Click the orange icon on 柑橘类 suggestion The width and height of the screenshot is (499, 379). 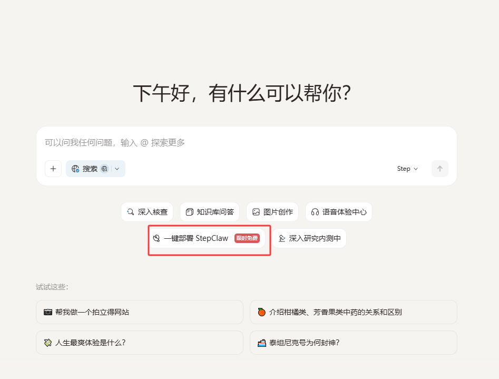click(262, 312)
